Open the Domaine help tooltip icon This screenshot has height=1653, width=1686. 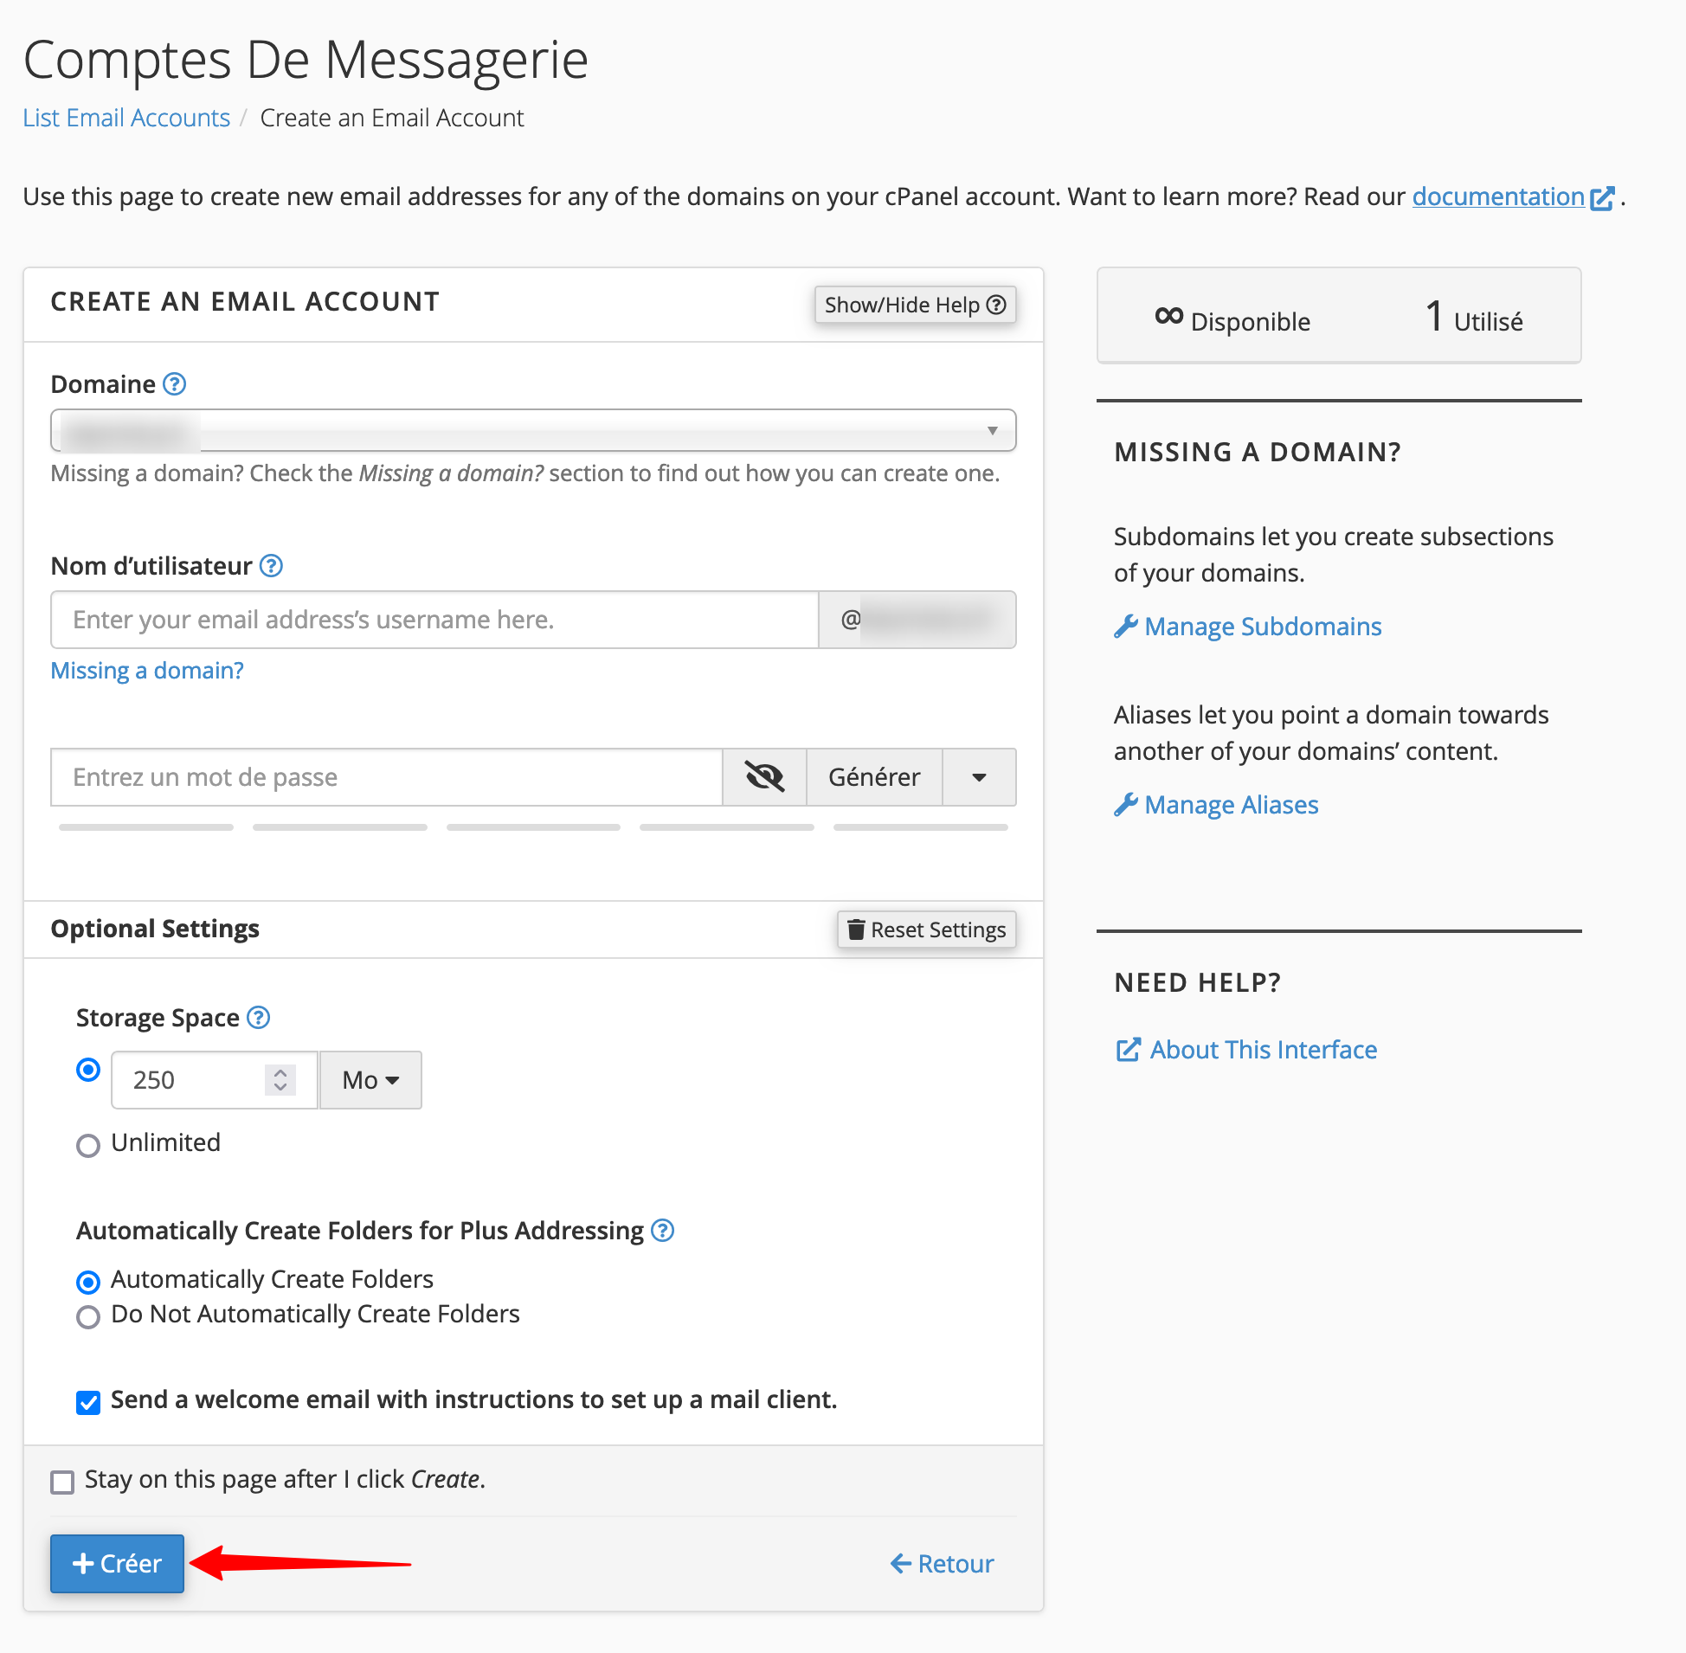point(174,383)
